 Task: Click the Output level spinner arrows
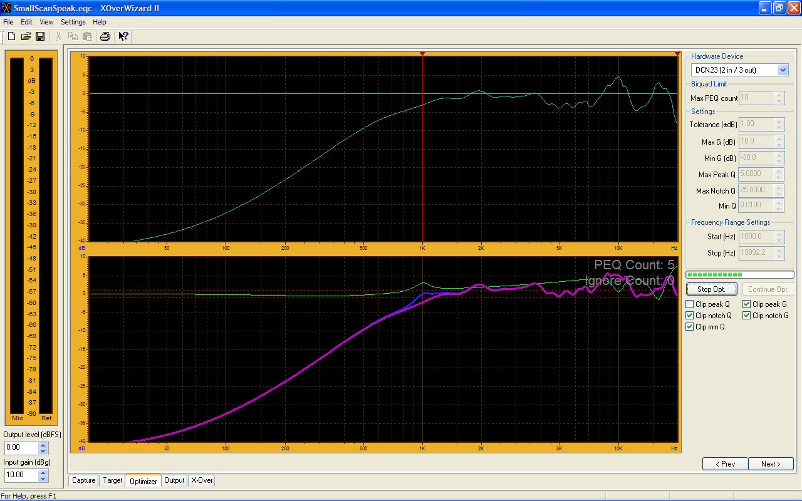click(43, 448)
